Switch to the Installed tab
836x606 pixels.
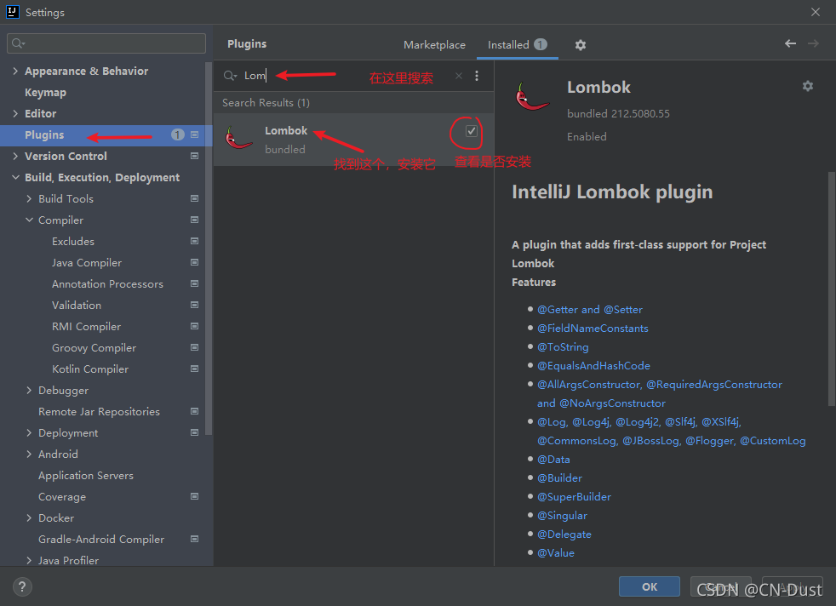pyautogui.click(x=517, y=45)
